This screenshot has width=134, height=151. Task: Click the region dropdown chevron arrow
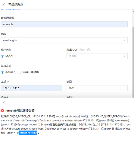tap(125, 40)
